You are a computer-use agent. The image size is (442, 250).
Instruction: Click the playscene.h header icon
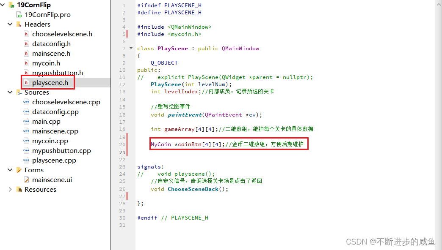[x=26, y=83]
